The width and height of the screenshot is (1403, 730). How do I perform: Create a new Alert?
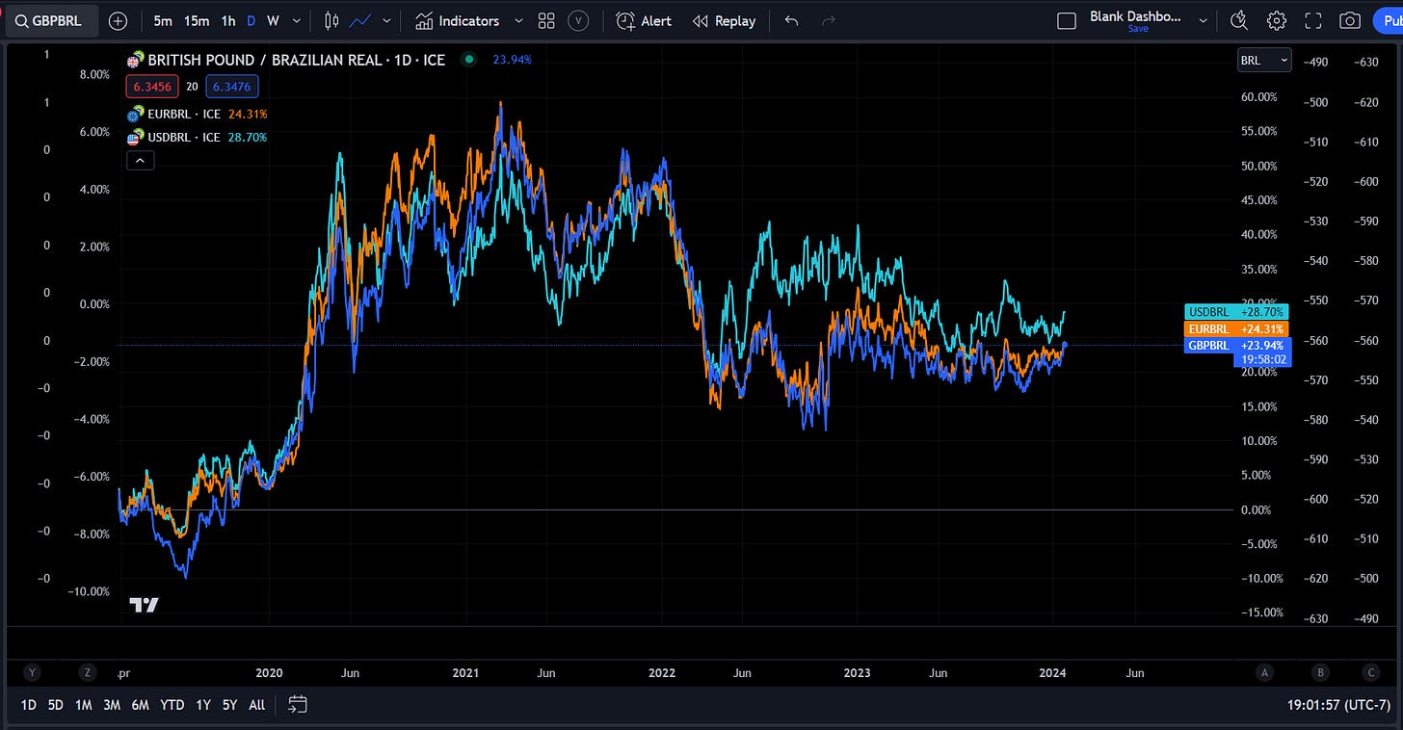coord(644,20)
